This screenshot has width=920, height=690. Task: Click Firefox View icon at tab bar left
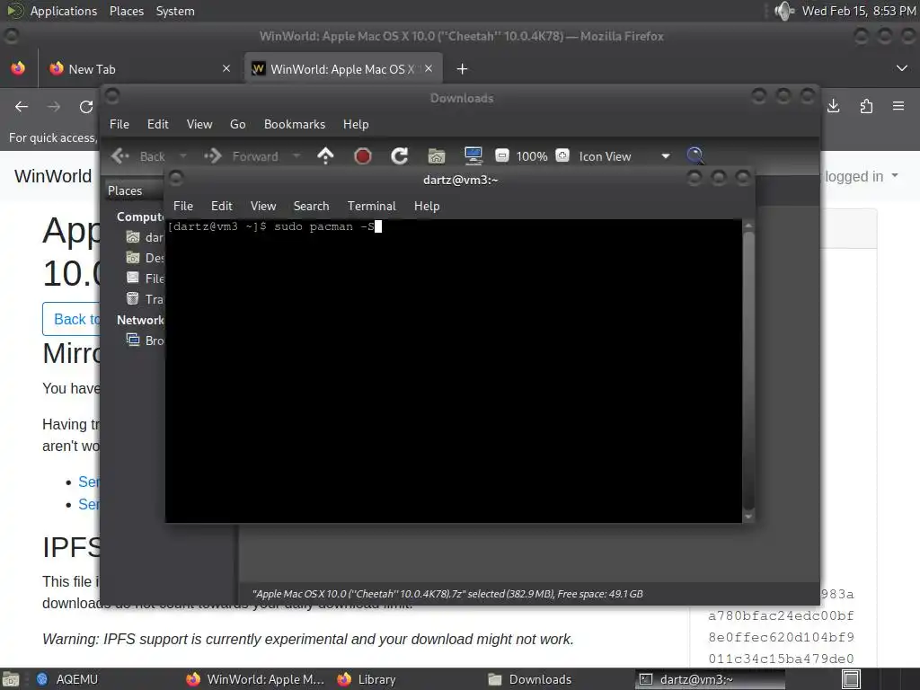point(18,68)
